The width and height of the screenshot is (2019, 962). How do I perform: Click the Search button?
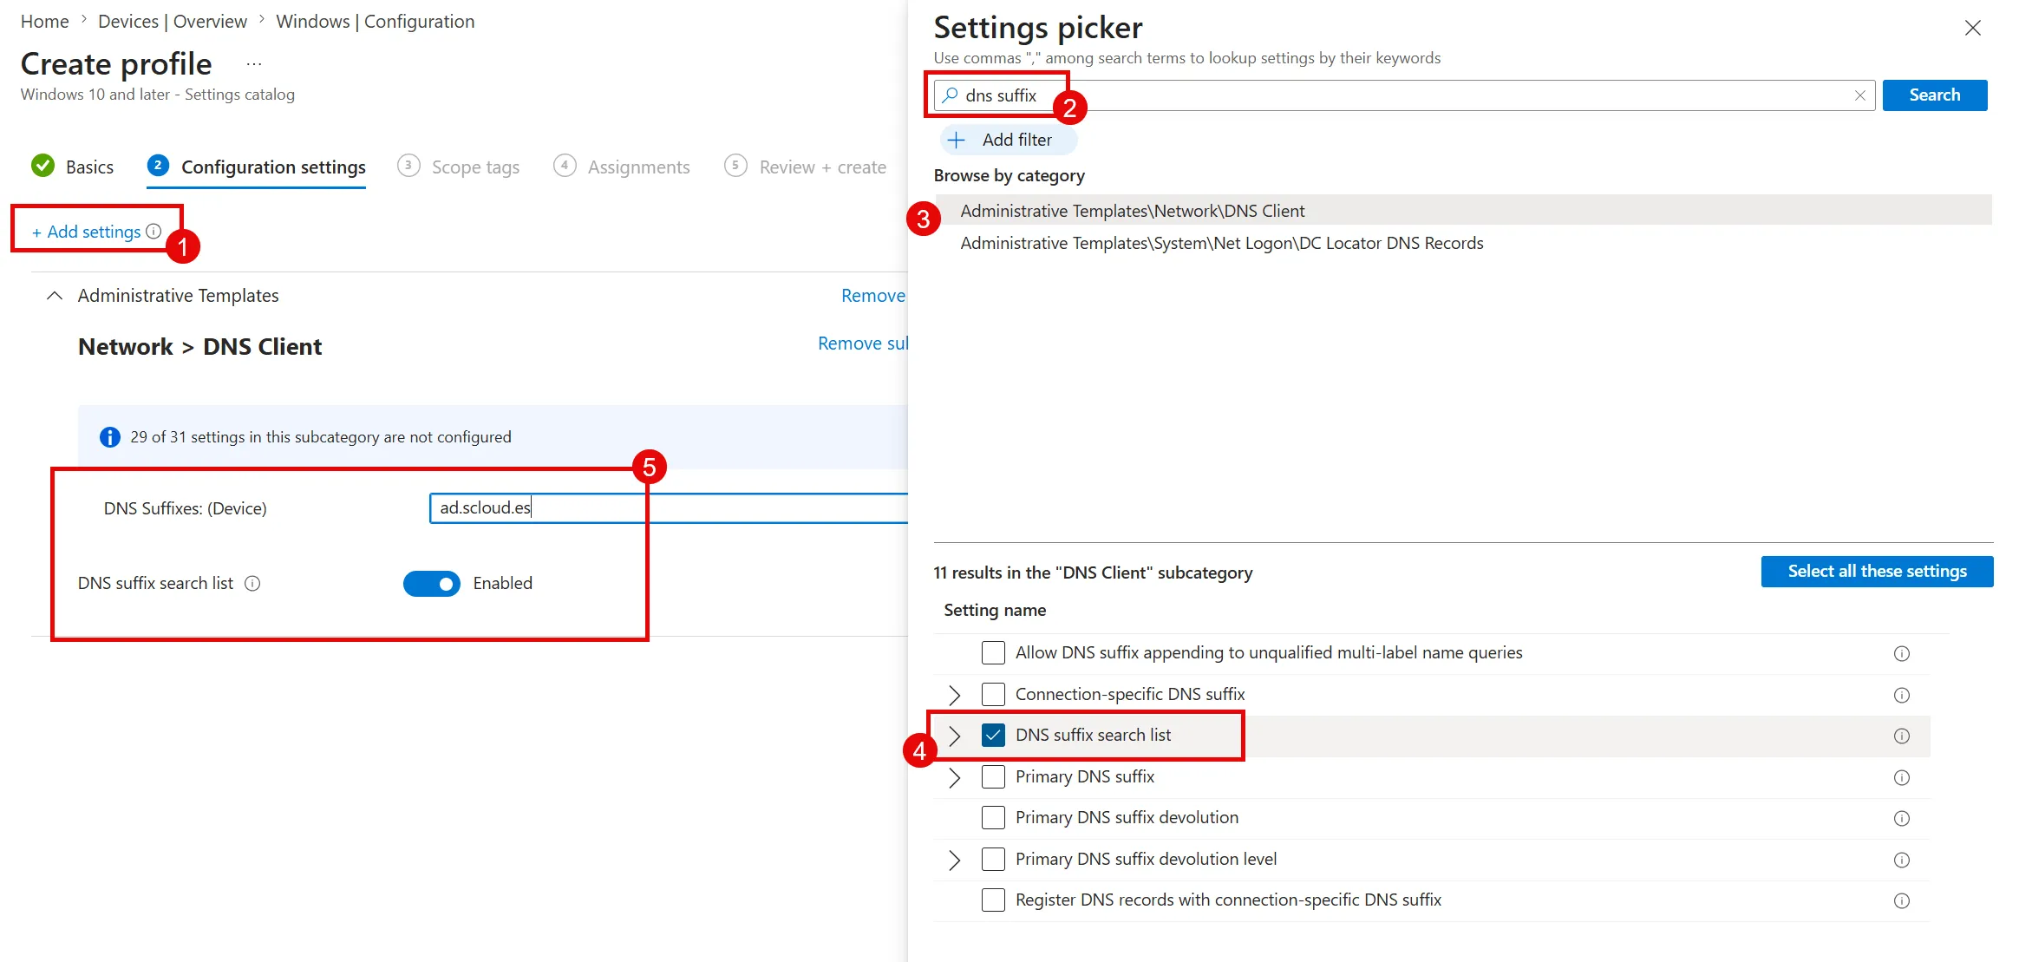1934,95
